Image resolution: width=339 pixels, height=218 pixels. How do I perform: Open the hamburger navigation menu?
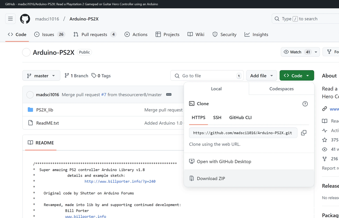(10, 19)
